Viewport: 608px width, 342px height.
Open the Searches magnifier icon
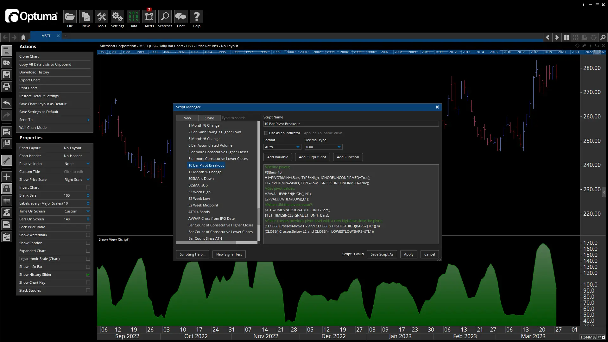pyautogui.click(x=165, y=17)
